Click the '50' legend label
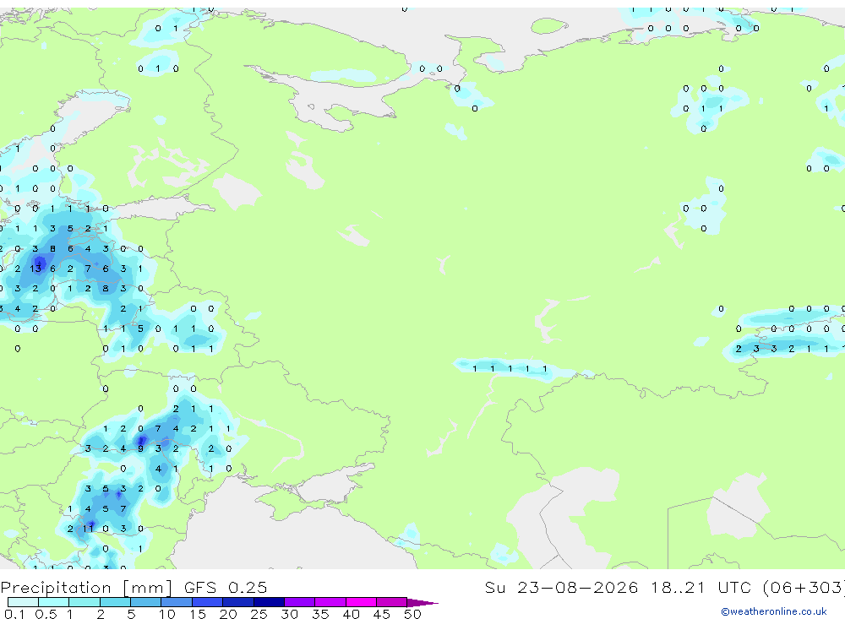 pos(412,614)
